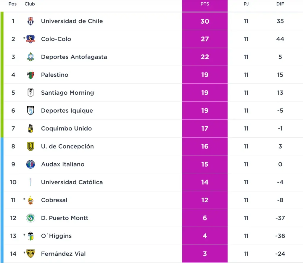The width and height of the screenshot is (303, 263).
Task: Click the Deportes Antofagasta crest icon
Action: (x=30, y=57)
